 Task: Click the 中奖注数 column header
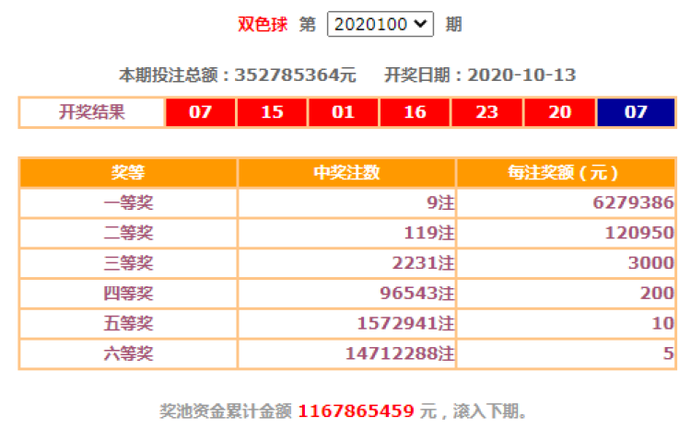click(346, 173)
